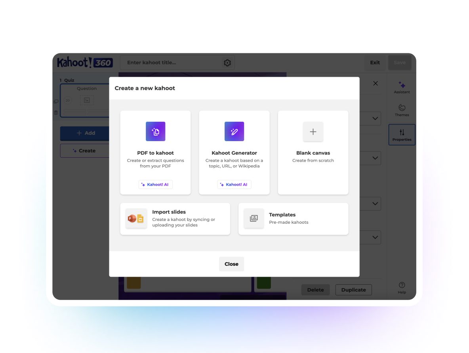Expand the first properties dropdown chevron

pyautogui.click(x=375, y=119)
